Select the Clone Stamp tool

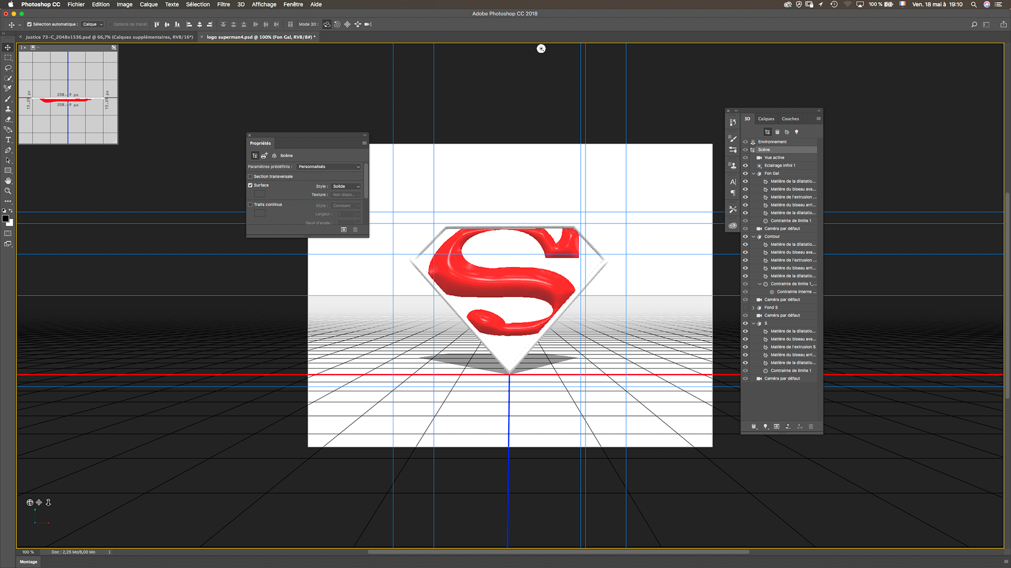(x=8, y=109)
